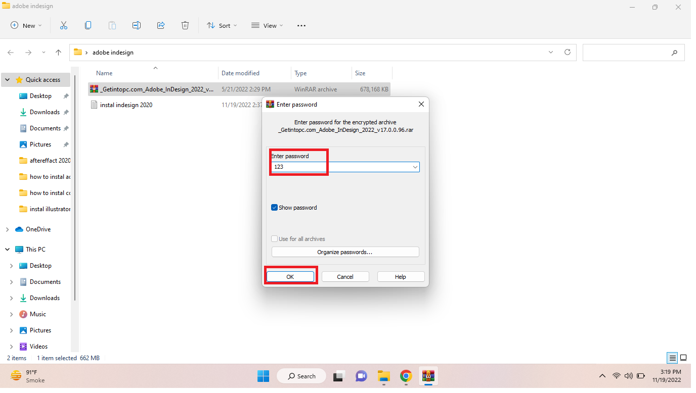Open the weather widget showing 91°F

(x=28, y=376)
